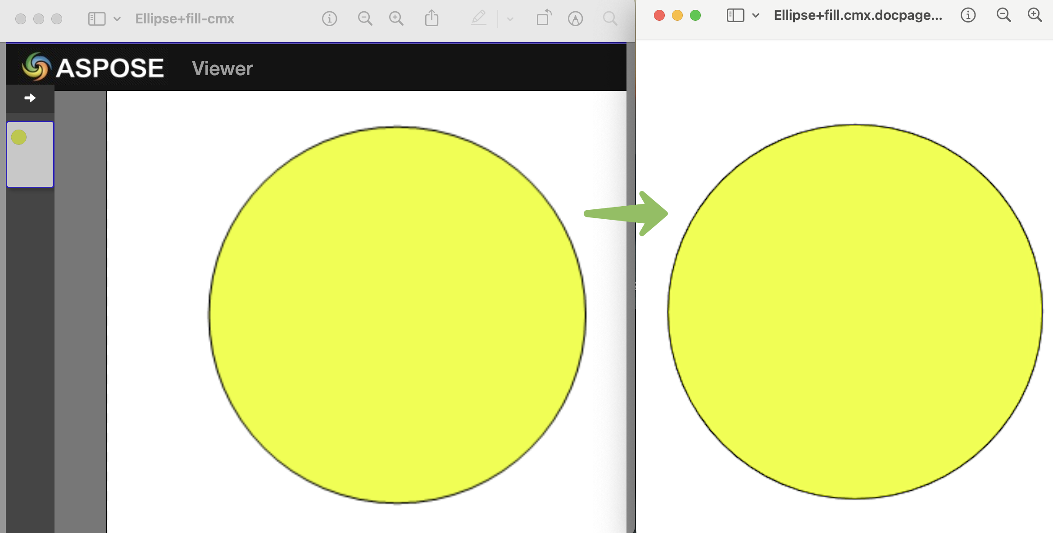
Task: Zoom in in the right Preview window
Action: click(x=1035, y=15)
